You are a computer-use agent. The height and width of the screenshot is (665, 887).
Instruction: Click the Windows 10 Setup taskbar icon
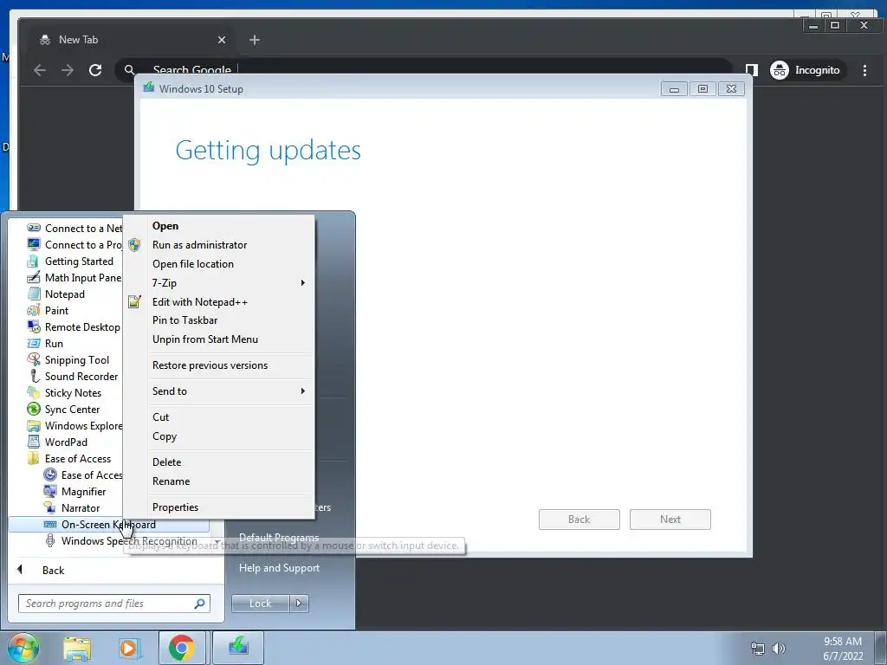tap(238, 648)
